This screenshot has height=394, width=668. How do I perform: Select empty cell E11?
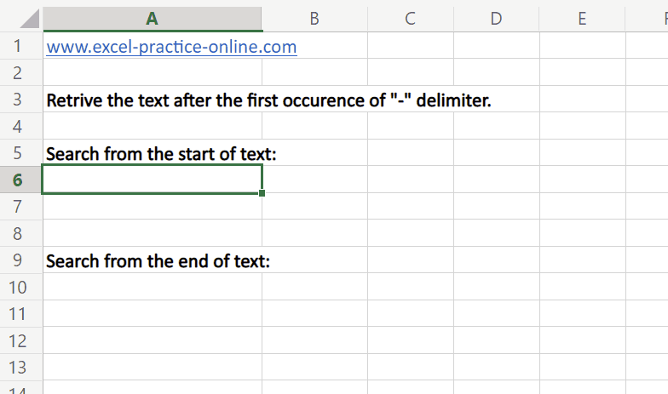coord(582,314)
